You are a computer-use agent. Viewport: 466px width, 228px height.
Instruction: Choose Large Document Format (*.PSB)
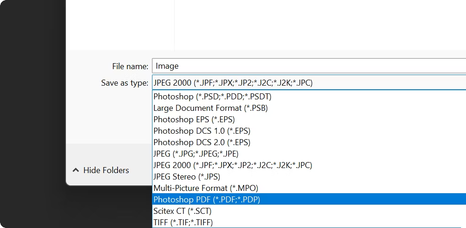pos(309,108)
